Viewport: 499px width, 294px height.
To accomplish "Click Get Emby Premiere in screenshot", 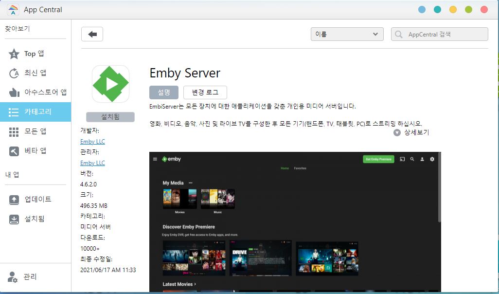I will coord(378,159).
